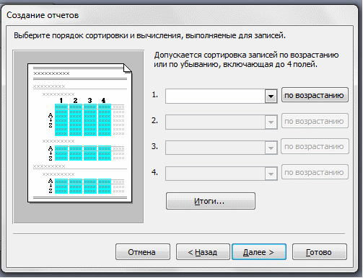Toggle second field's по возрастанию button
Screen dimensions: 363x278
click(315, 121)
